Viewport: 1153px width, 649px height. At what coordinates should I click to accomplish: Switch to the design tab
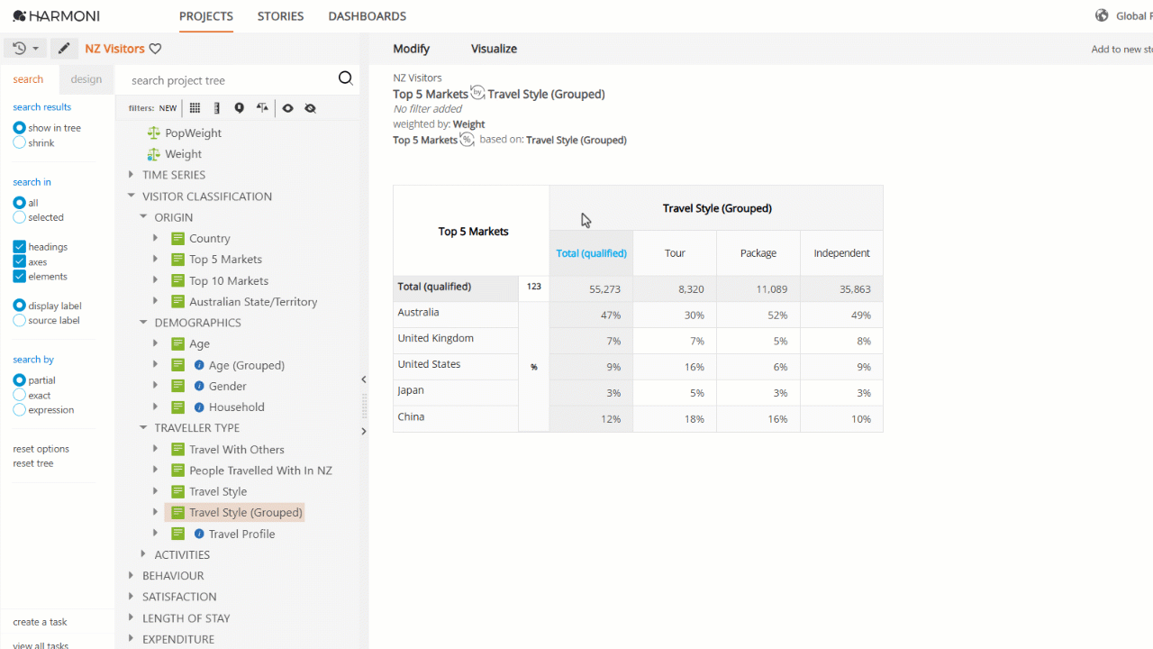86,79
